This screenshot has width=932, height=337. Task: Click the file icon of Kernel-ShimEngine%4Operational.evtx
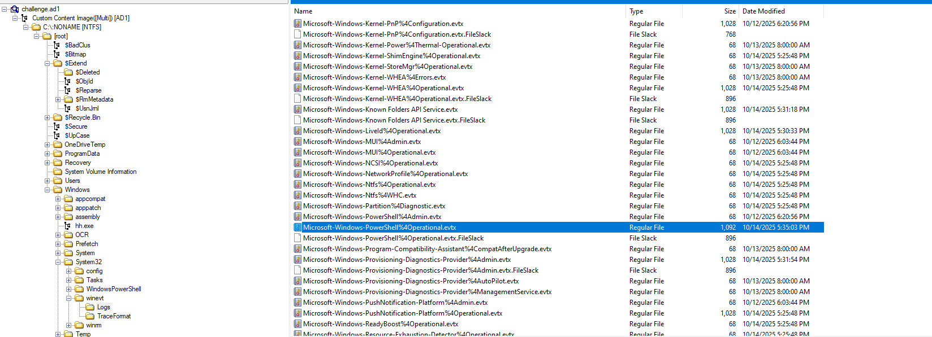point(297,56)
